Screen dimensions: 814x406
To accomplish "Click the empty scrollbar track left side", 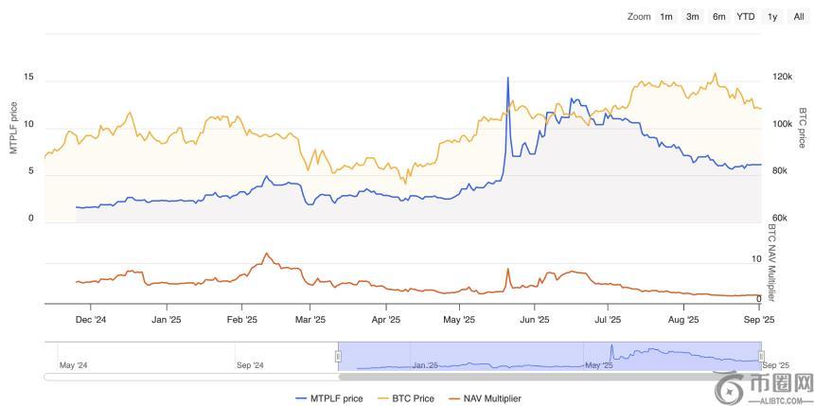I will tap(189, 377).
